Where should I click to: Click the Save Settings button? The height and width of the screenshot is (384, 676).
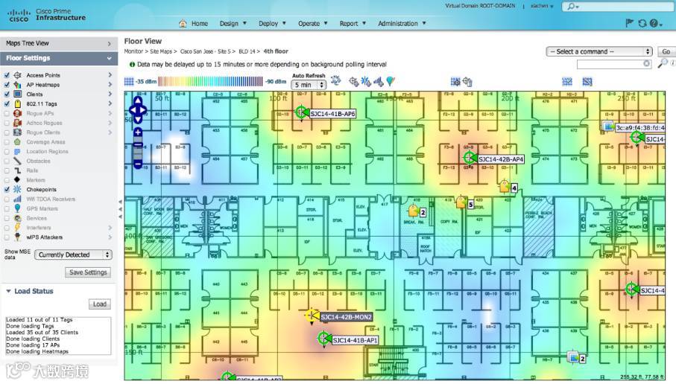click(x=88, y=272)
